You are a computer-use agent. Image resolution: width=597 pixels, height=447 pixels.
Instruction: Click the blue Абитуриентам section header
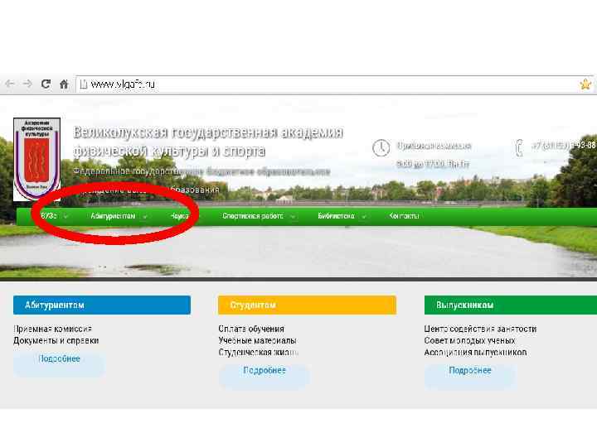(102, 305)
